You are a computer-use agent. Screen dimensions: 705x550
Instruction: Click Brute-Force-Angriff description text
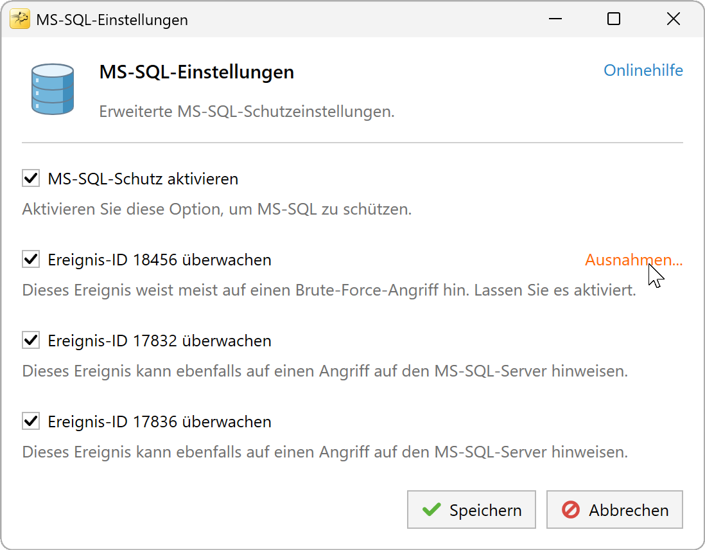(x=329, y=290)
